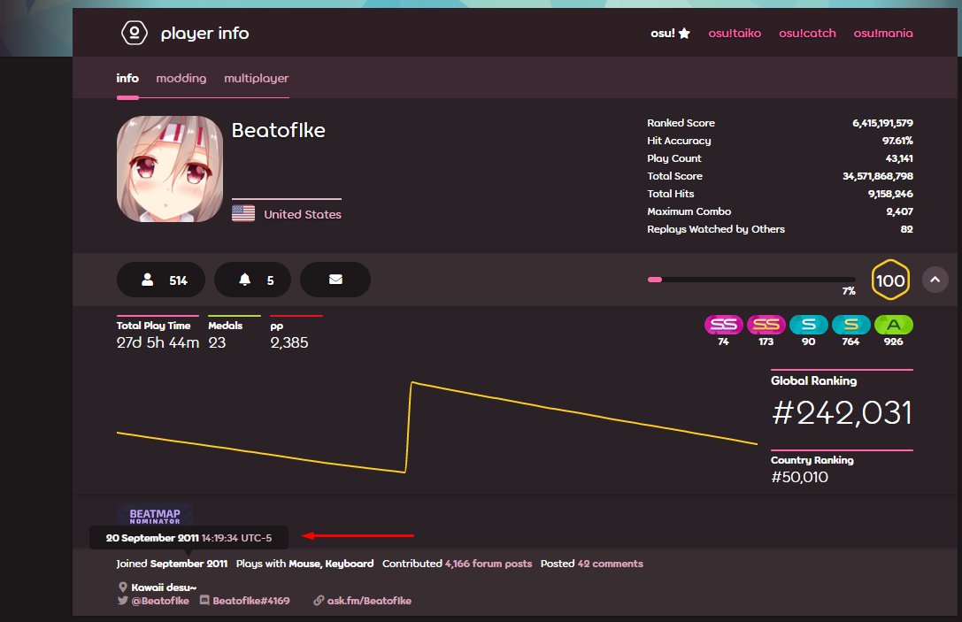Open the United States country link
962x622 pixels.
tap(303, 214)
